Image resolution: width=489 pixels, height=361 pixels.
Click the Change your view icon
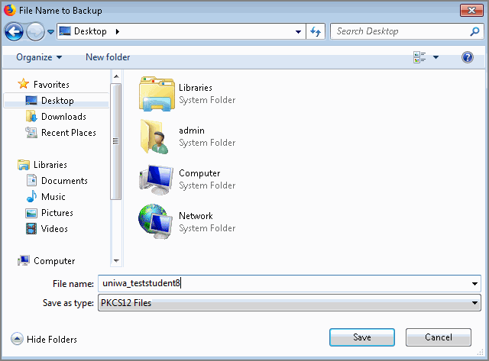click(x=419, y=57)
